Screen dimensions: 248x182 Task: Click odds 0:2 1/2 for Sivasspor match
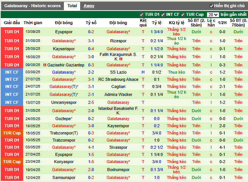pos(157,147)
